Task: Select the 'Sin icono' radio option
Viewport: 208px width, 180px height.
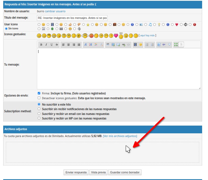Action: (6, 28)
